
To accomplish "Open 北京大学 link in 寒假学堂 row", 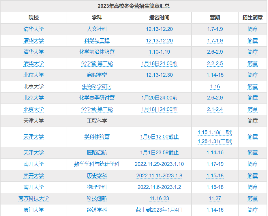I will pyautogui.click(x=33, y=75).
